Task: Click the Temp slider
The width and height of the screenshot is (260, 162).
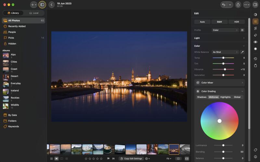Action: point(223,58)
